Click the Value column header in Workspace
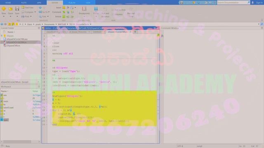 [35, 91]
